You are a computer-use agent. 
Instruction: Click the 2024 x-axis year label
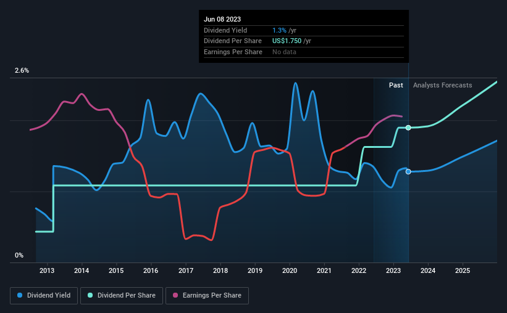(429, 270)
